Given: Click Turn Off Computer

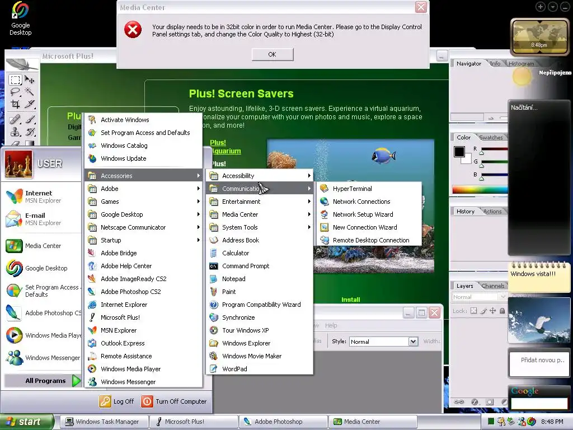Looking at the screenshot, I should click(x=174, y=401).
